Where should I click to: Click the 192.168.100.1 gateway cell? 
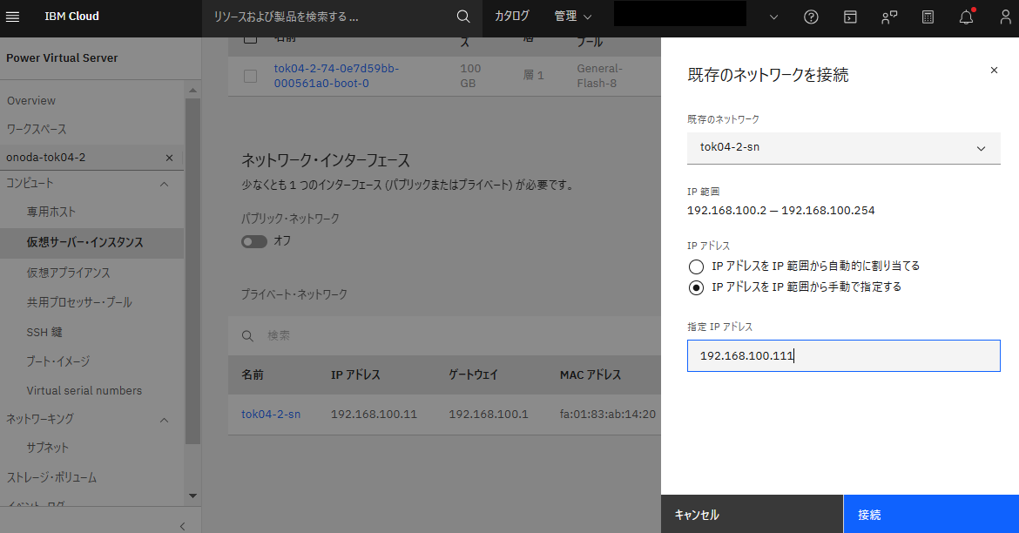point(488,414)
